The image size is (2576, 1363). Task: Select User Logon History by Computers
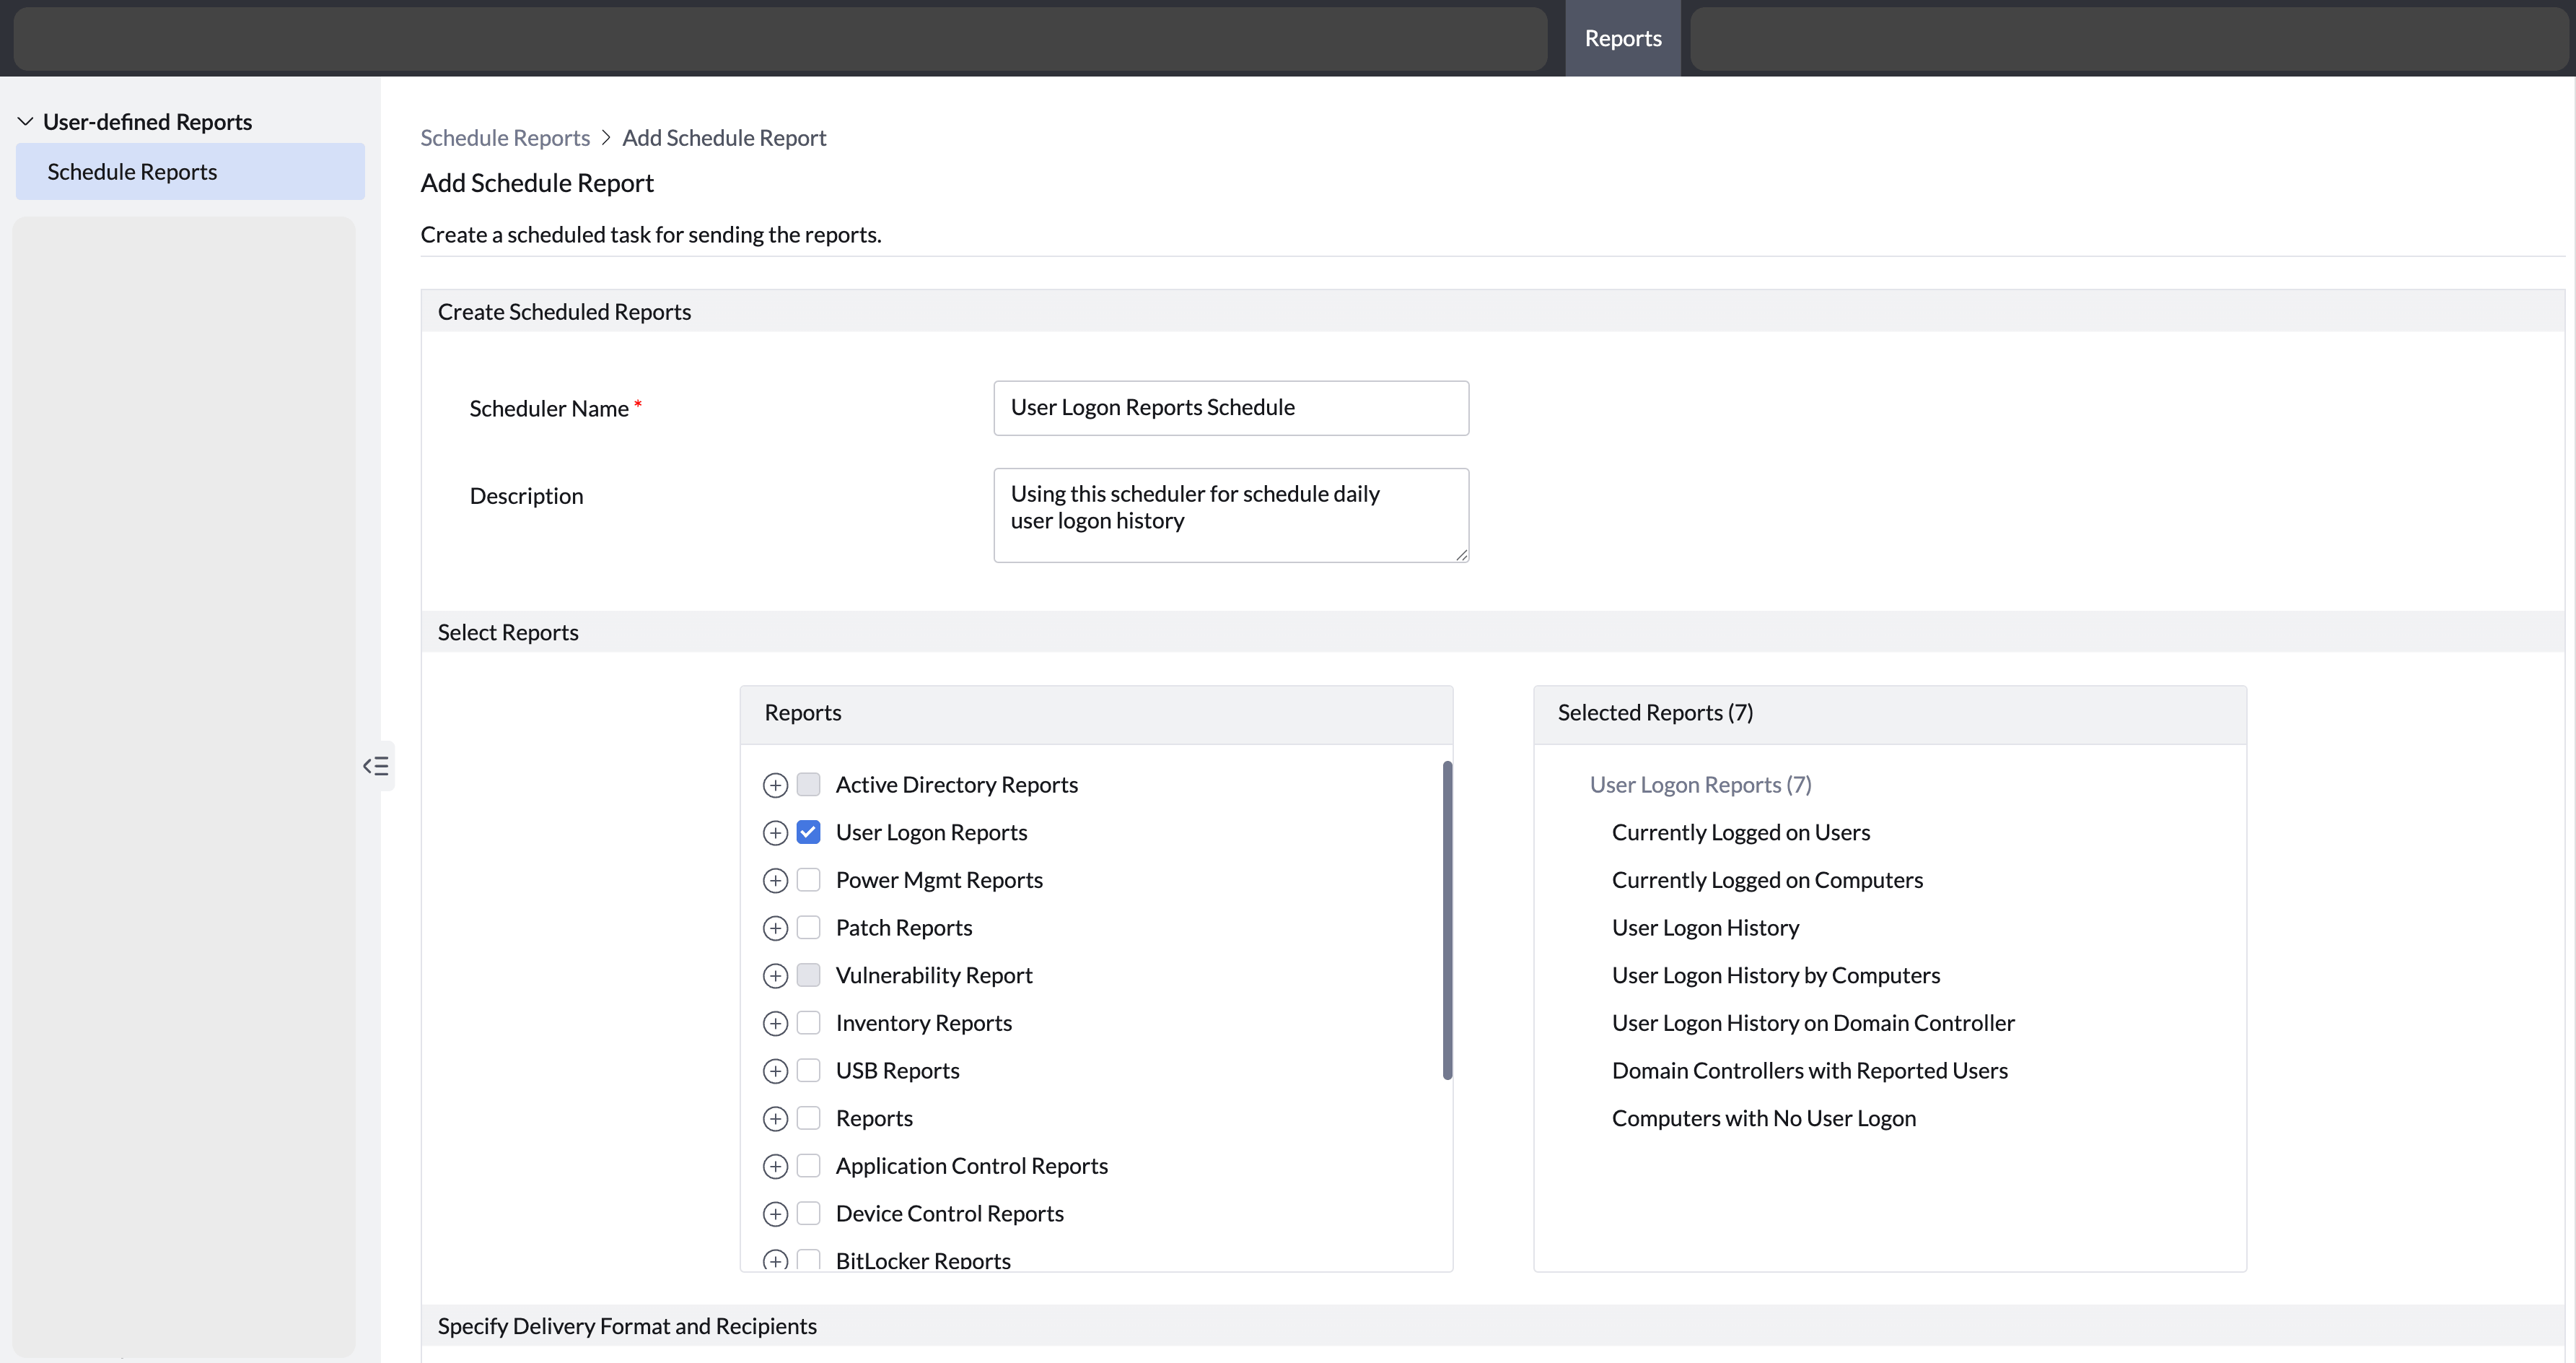[1775, 975]
